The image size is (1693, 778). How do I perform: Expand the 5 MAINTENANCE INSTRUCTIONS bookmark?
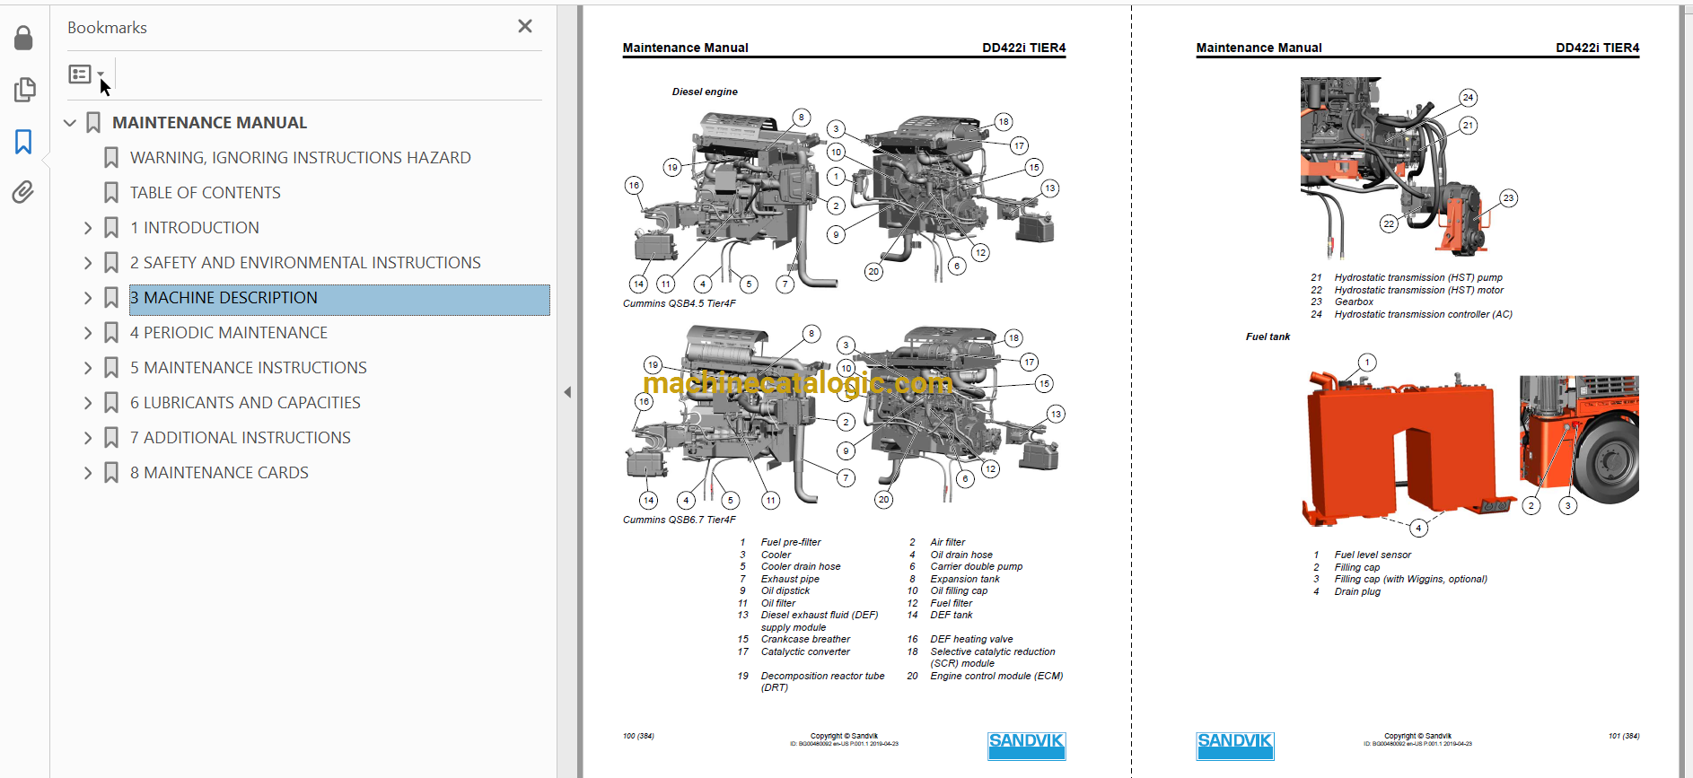tap(88, 368)
